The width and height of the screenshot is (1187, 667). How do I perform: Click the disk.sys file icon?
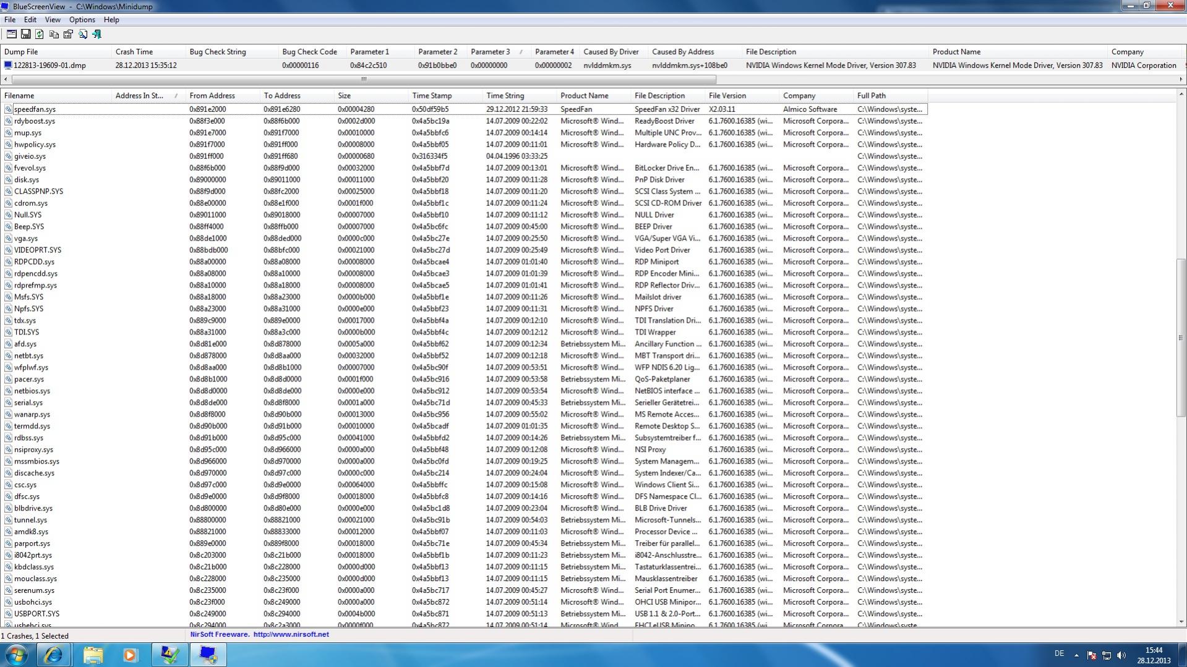(x=8, y=180)
